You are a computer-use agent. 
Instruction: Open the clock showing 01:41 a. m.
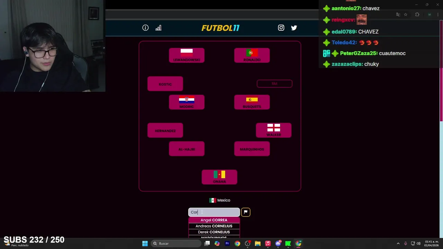coord(431,243)
